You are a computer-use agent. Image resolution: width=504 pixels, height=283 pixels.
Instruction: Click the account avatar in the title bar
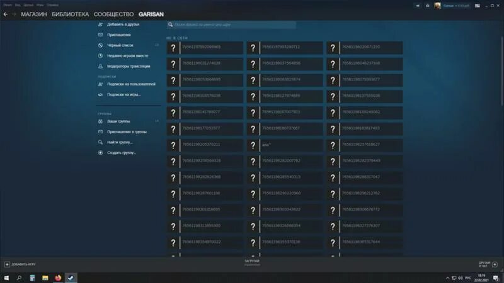[437, 6]
